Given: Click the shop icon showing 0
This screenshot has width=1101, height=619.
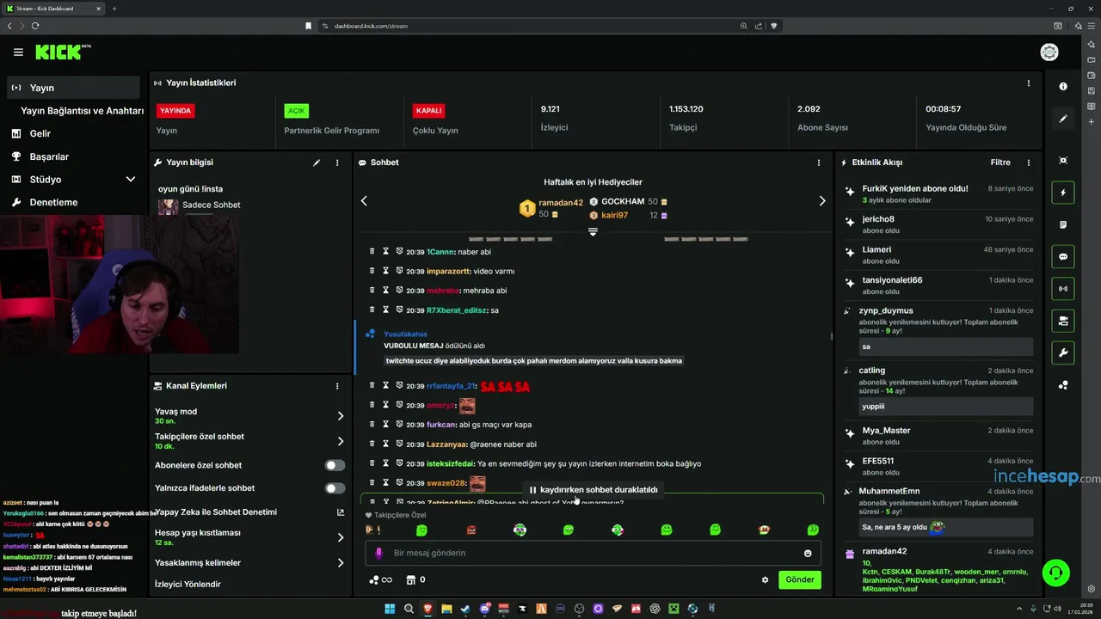Looking at the screenshot, I should click(x=416, y=579).
